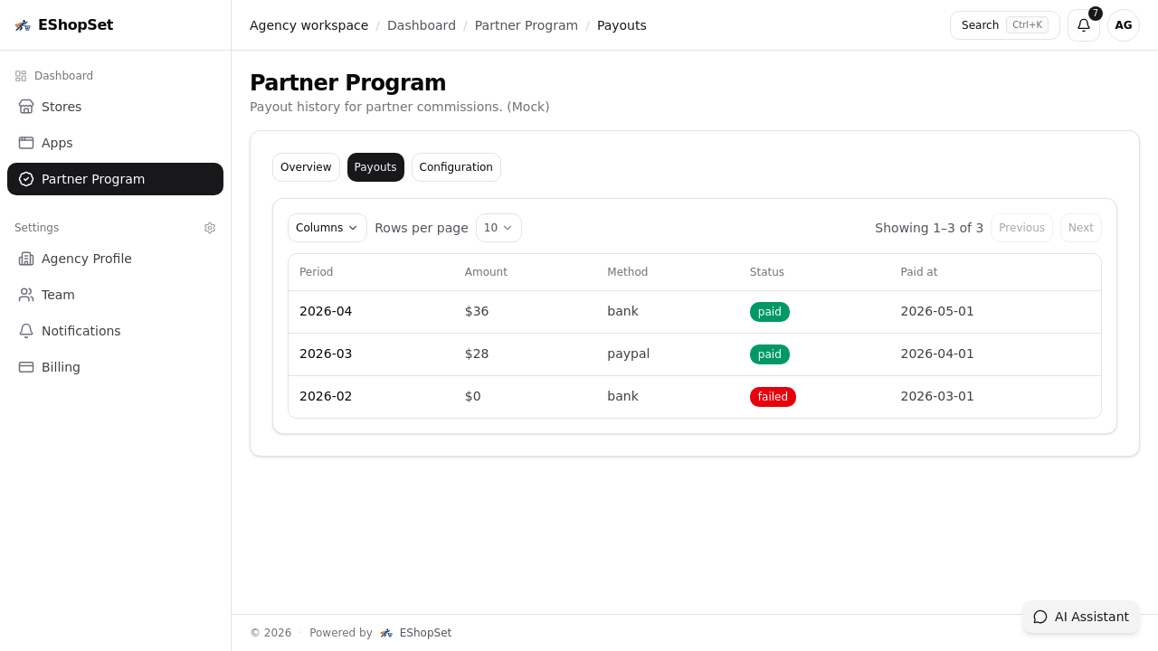Open settings via the gear icon beside Settings
The width and height of the screenshot is (1158, 651).
(x=210, y=228)
